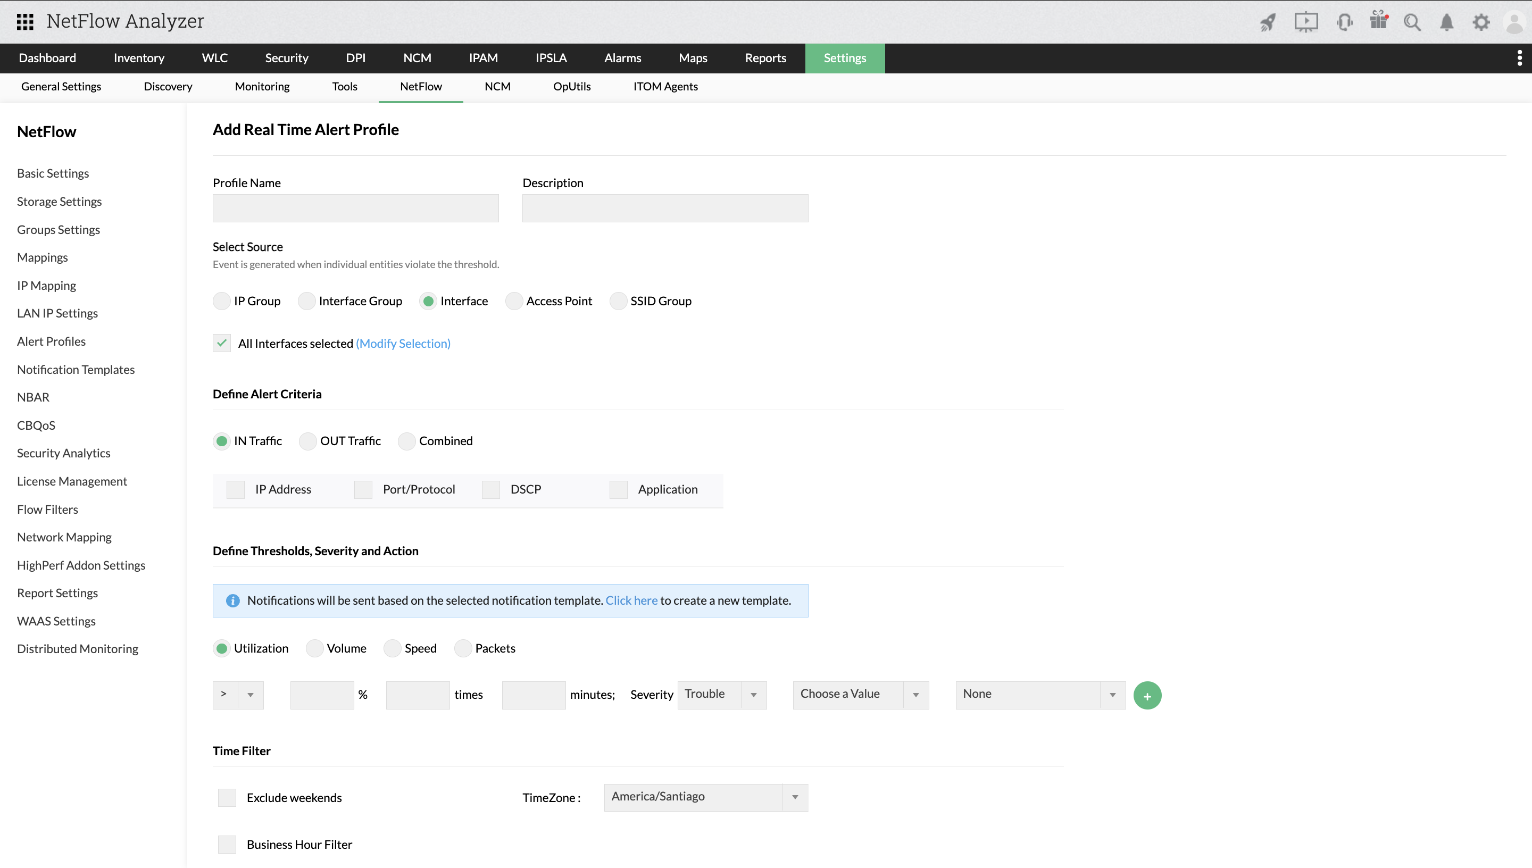This screenshot has width=1532, height=868.
Task: Open the apps grid launcher icon
Action: tap(24, 21)
